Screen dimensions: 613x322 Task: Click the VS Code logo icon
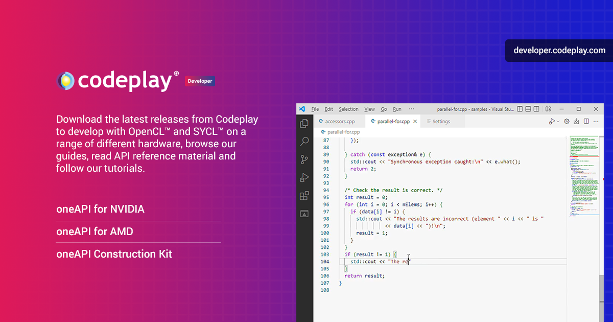tap(302, 109)
